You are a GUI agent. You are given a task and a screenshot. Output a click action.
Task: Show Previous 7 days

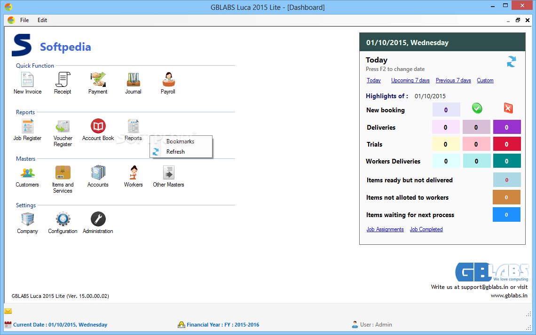[453, 80]
